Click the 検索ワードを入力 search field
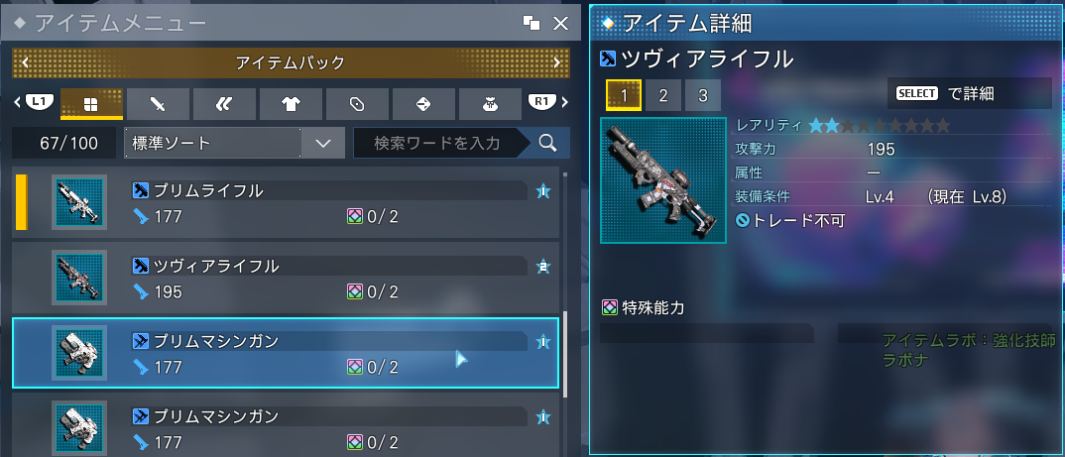This screenshot has width=1065, height=457. [x=438, y=143]
